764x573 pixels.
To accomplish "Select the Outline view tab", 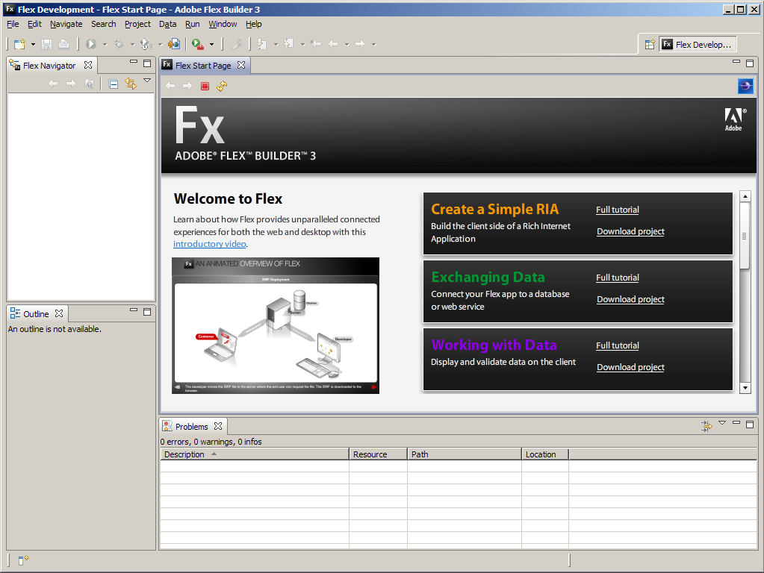I will tap(36, 314).
